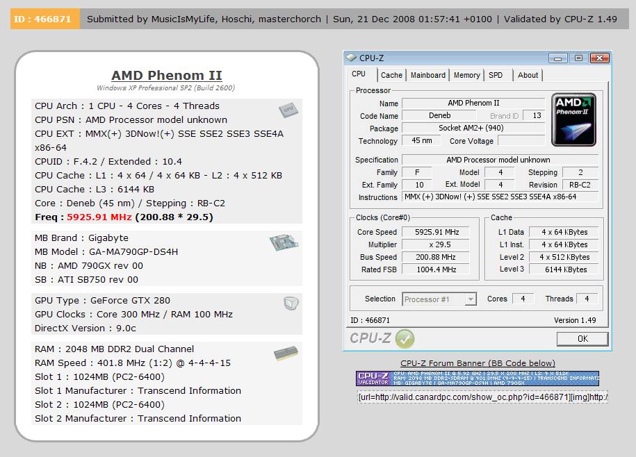The height and width of the screenshot is (457, 636).
Task: Switch to the About tab
Action: click(x=528, y=75)
